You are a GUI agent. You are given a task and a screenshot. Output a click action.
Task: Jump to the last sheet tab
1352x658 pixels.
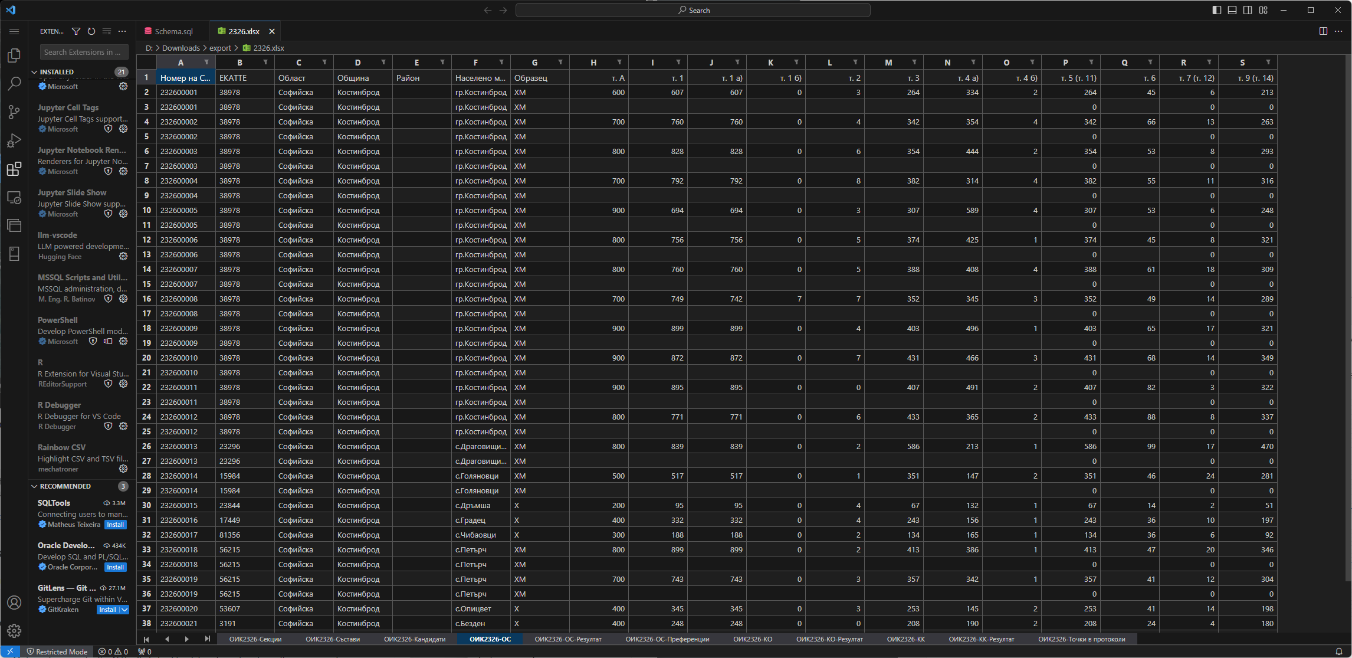click(207, 639)
